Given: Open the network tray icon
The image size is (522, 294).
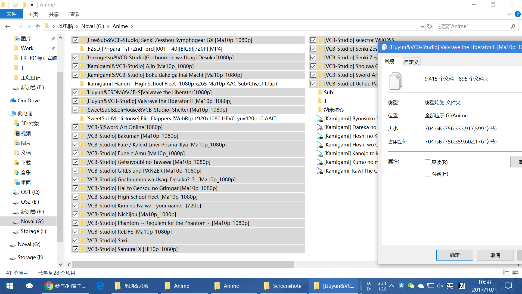Looking at the screenshot, I should pos(431,286).
